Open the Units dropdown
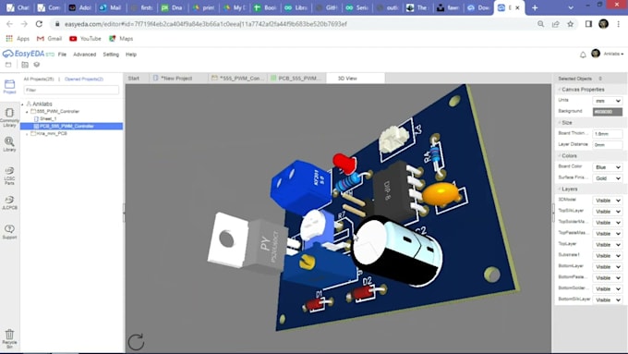Image resolution: width=628 pixels, height=354 pixels. tap(608, 101)
